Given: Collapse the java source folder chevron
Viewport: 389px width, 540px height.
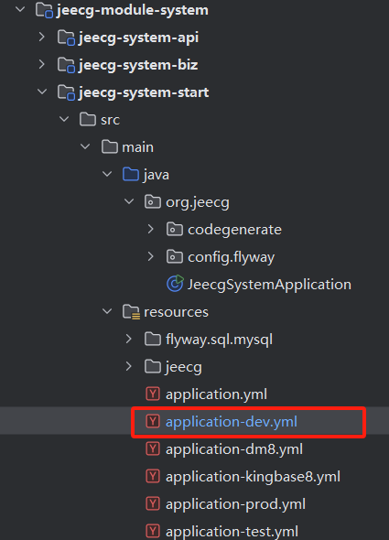Looking at the screenshot, I should 107,174.
